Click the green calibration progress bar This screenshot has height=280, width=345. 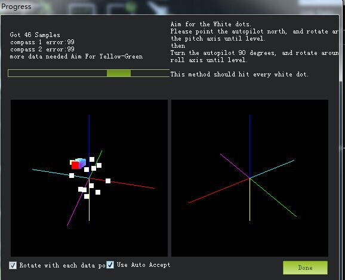(x=89, y=73)
